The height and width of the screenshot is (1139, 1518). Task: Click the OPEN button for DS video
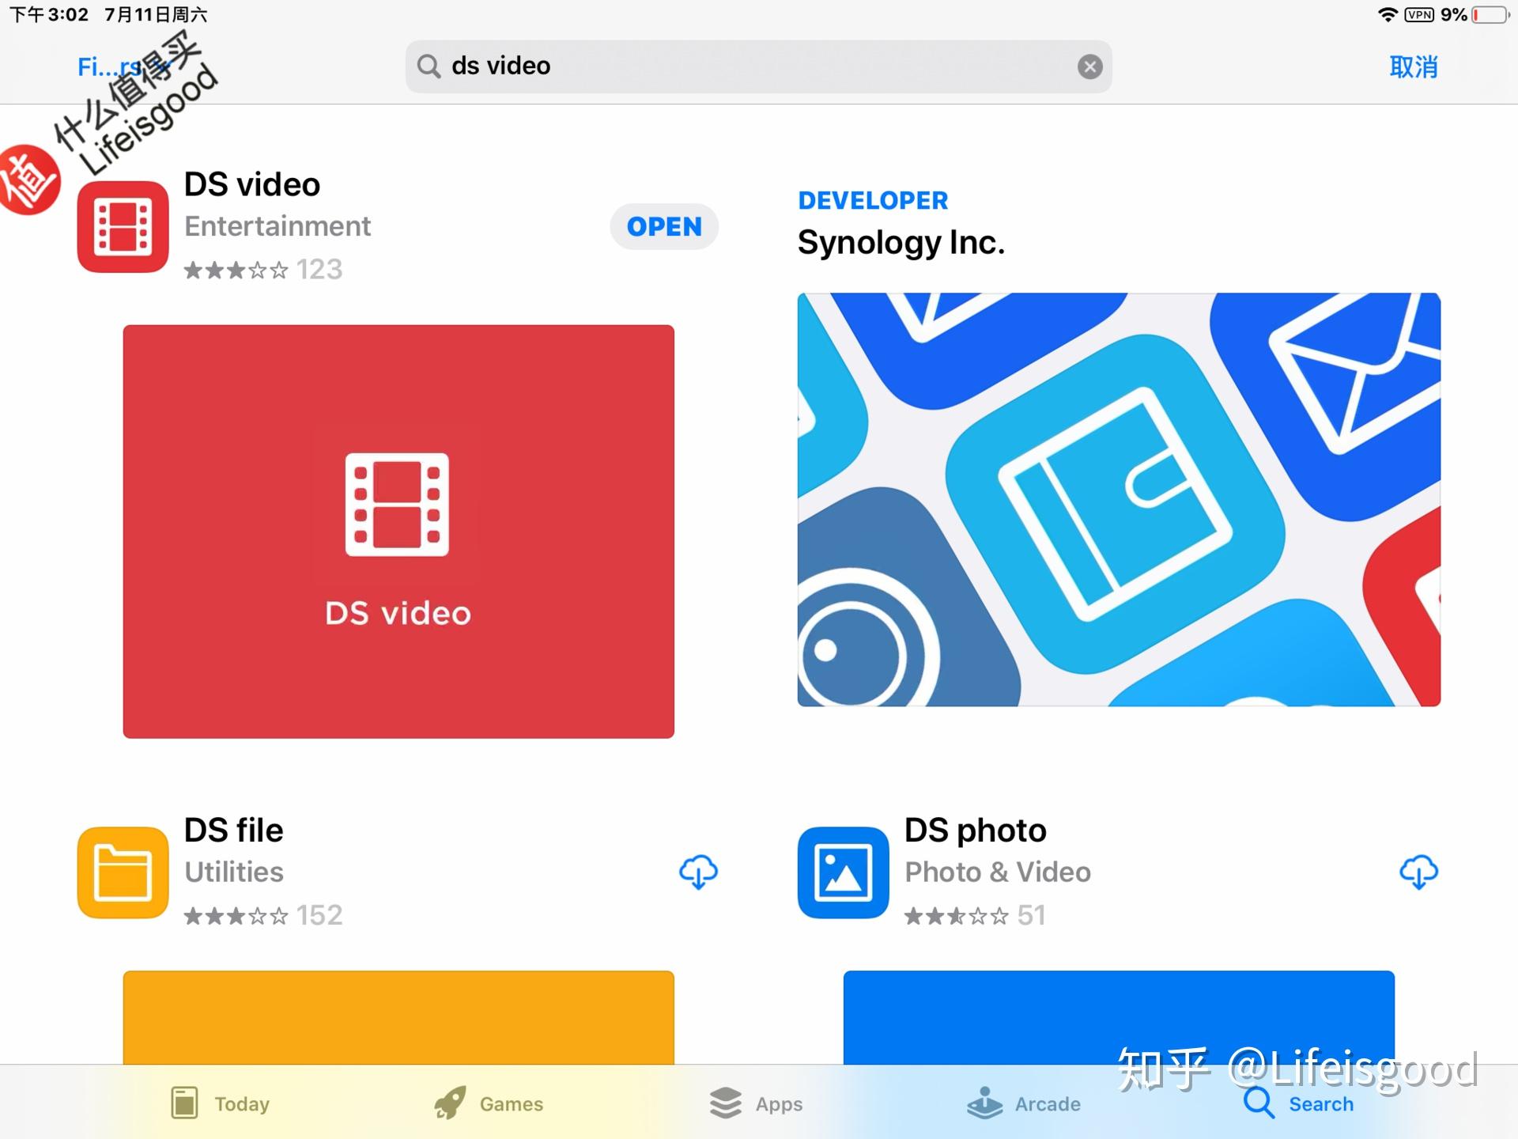pos(664,227)
